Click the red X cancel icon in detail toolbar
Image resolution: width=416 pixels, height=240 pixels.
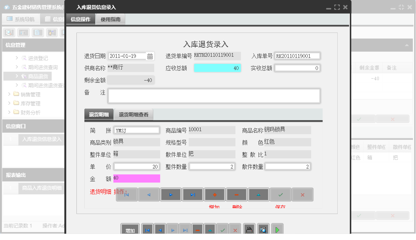point(302,194)
